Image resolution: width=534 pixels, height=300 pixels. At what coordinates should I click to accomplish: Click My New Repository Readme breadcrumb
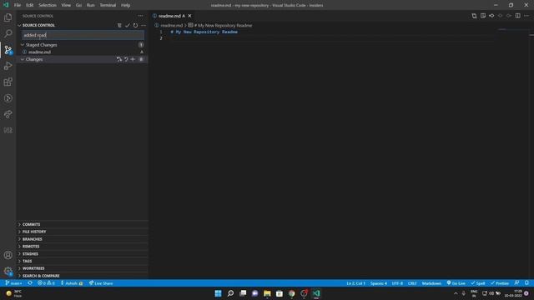click(223, 25)
